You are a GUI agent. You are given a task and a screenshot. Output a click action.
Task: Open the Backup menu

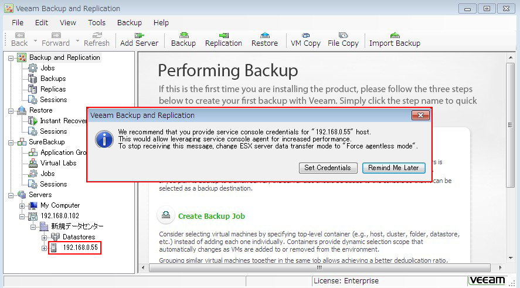pyautogui.click(x=130, y=22)
